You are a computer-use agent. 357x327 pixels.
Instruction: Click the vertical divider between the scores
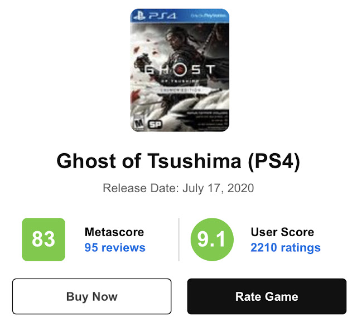tap(179, 240)
